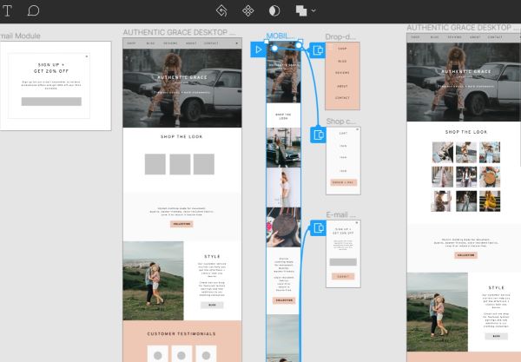This screenshot has width=521, height=362.
Task: Click the gray email input field in sign-up module
Action: [x=51, y=102]
